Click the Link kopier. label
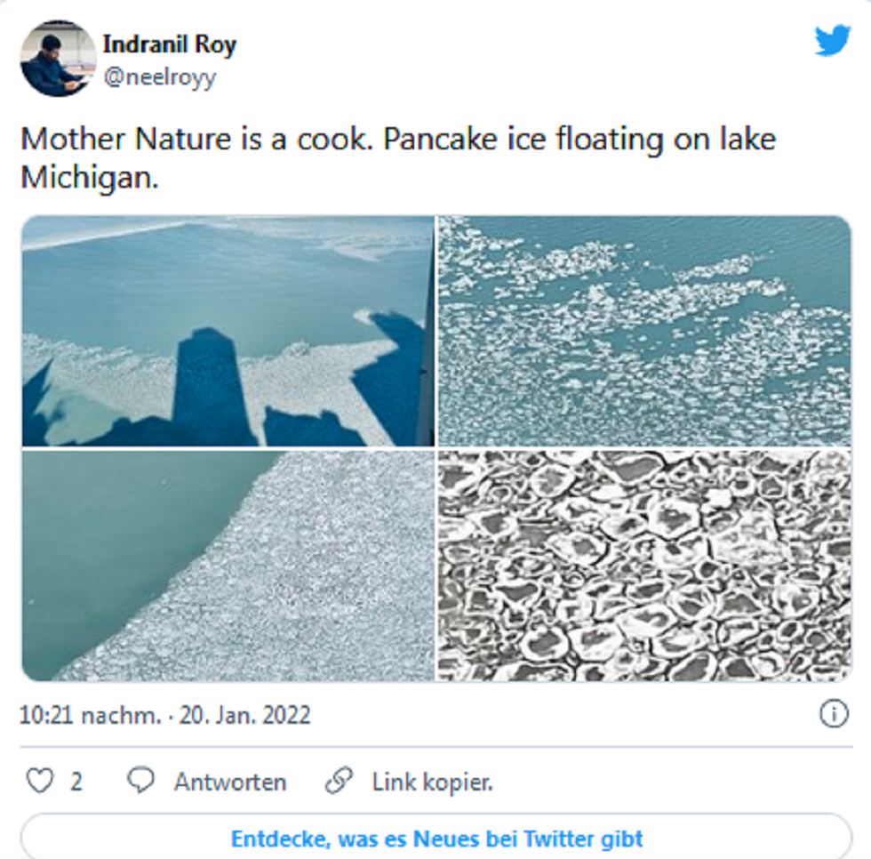871x859 pixels. 432,782
